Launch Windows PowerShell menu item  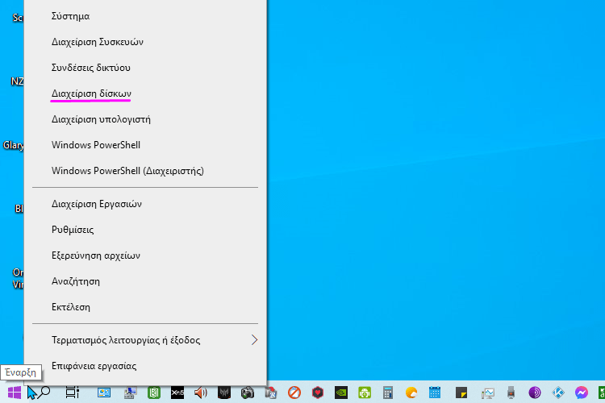pyautogui.click(x=145, y=145)
